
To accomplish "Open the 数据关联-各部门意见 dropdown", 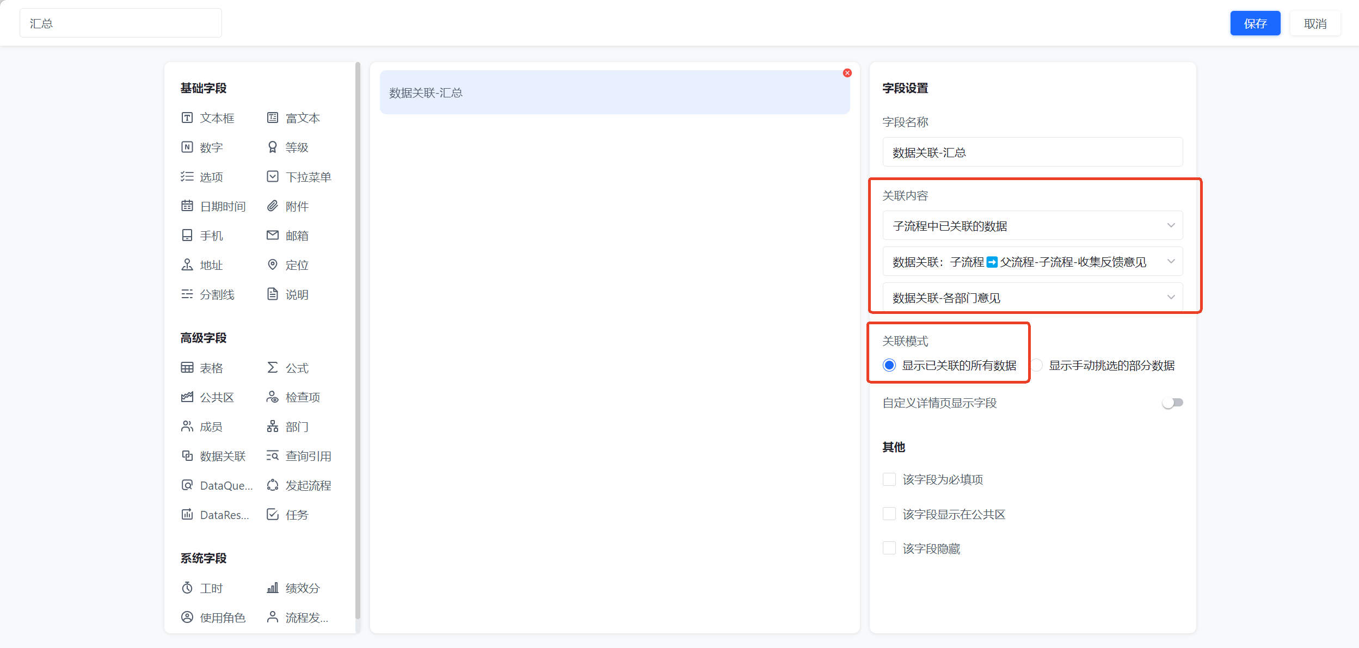I will 1032,297.
